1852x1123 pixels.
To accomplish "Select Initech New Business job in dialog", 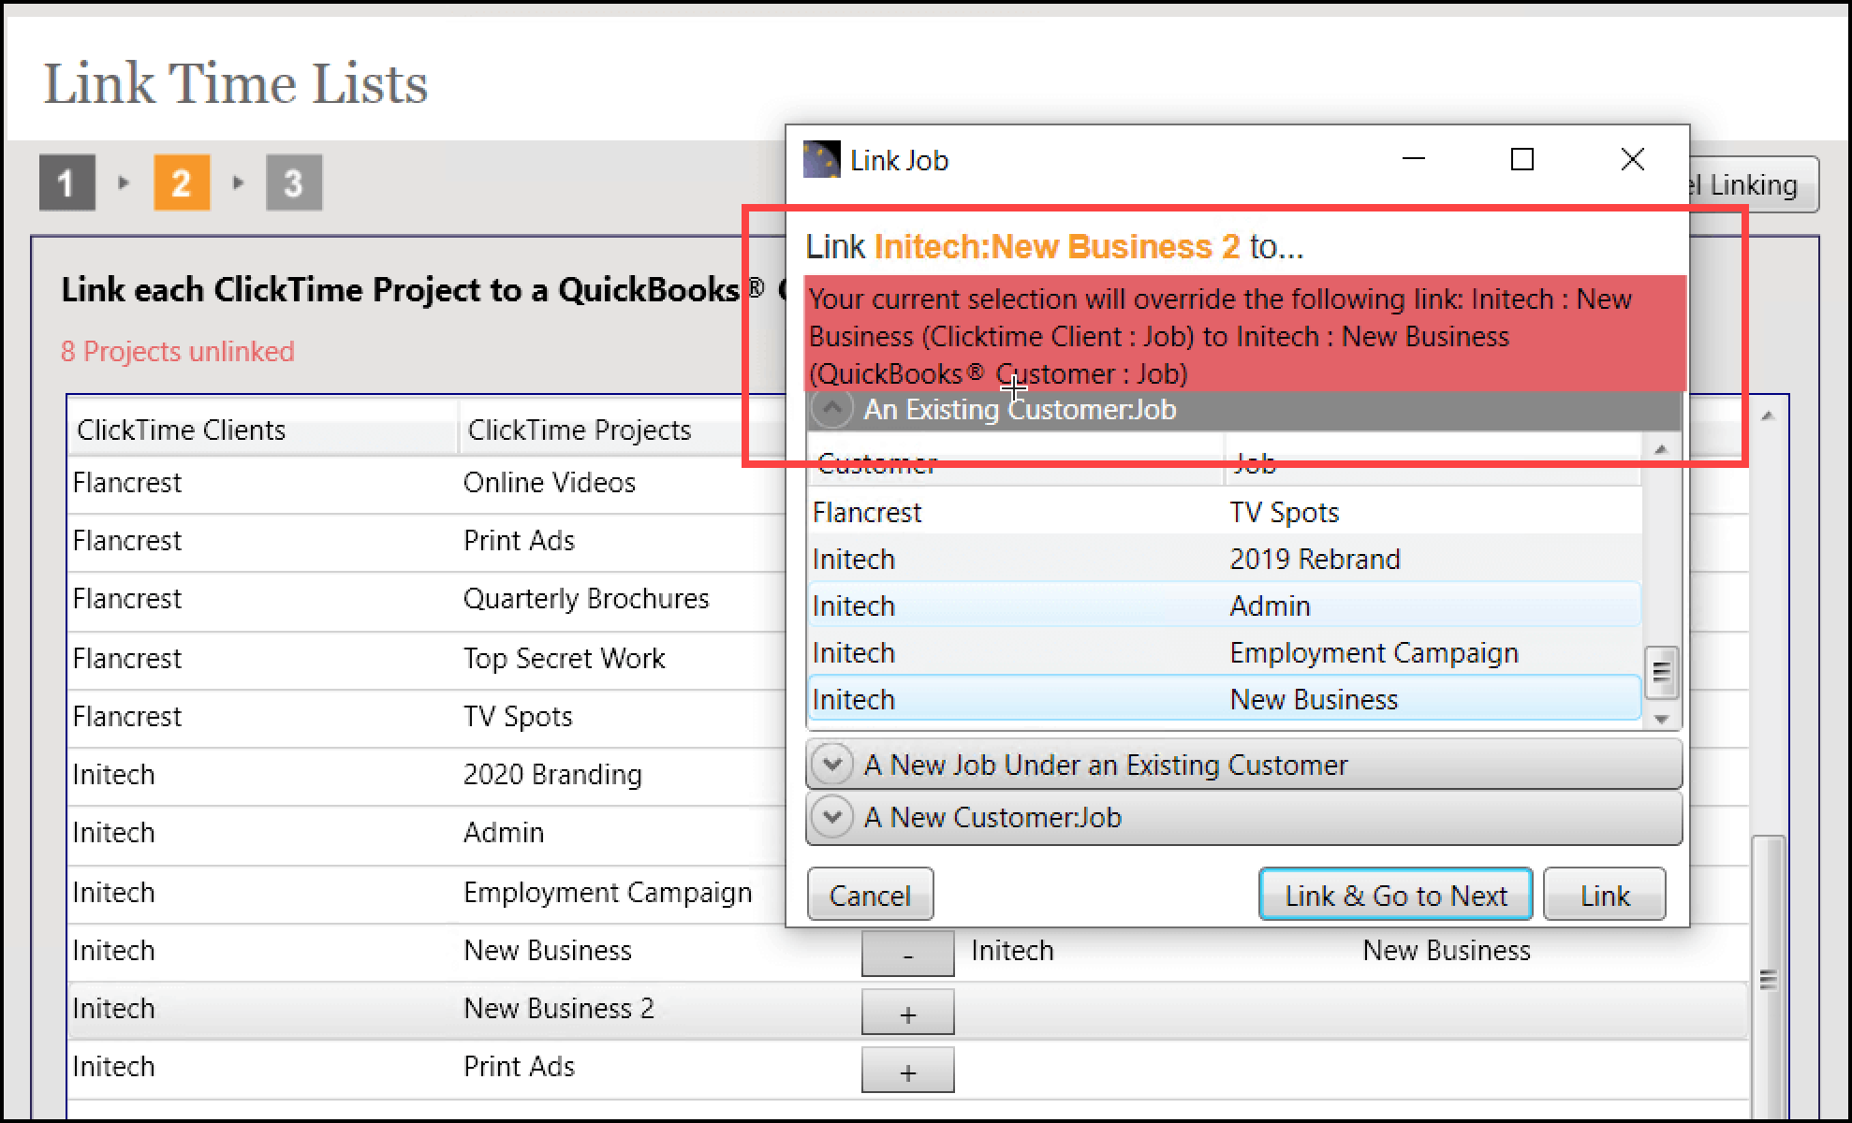I will (1224, 699).
